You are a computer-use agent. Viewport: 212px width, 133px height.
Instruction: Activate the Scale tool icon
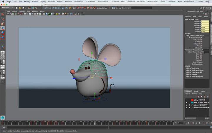pos(3,37)
